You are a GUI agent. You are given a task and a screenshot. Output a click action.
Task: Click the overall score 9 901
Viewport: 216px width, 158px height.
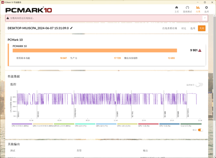(194, 50)
